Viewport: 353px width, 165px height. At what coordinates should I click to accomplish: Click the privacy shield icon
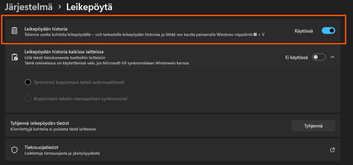[14, 150]
